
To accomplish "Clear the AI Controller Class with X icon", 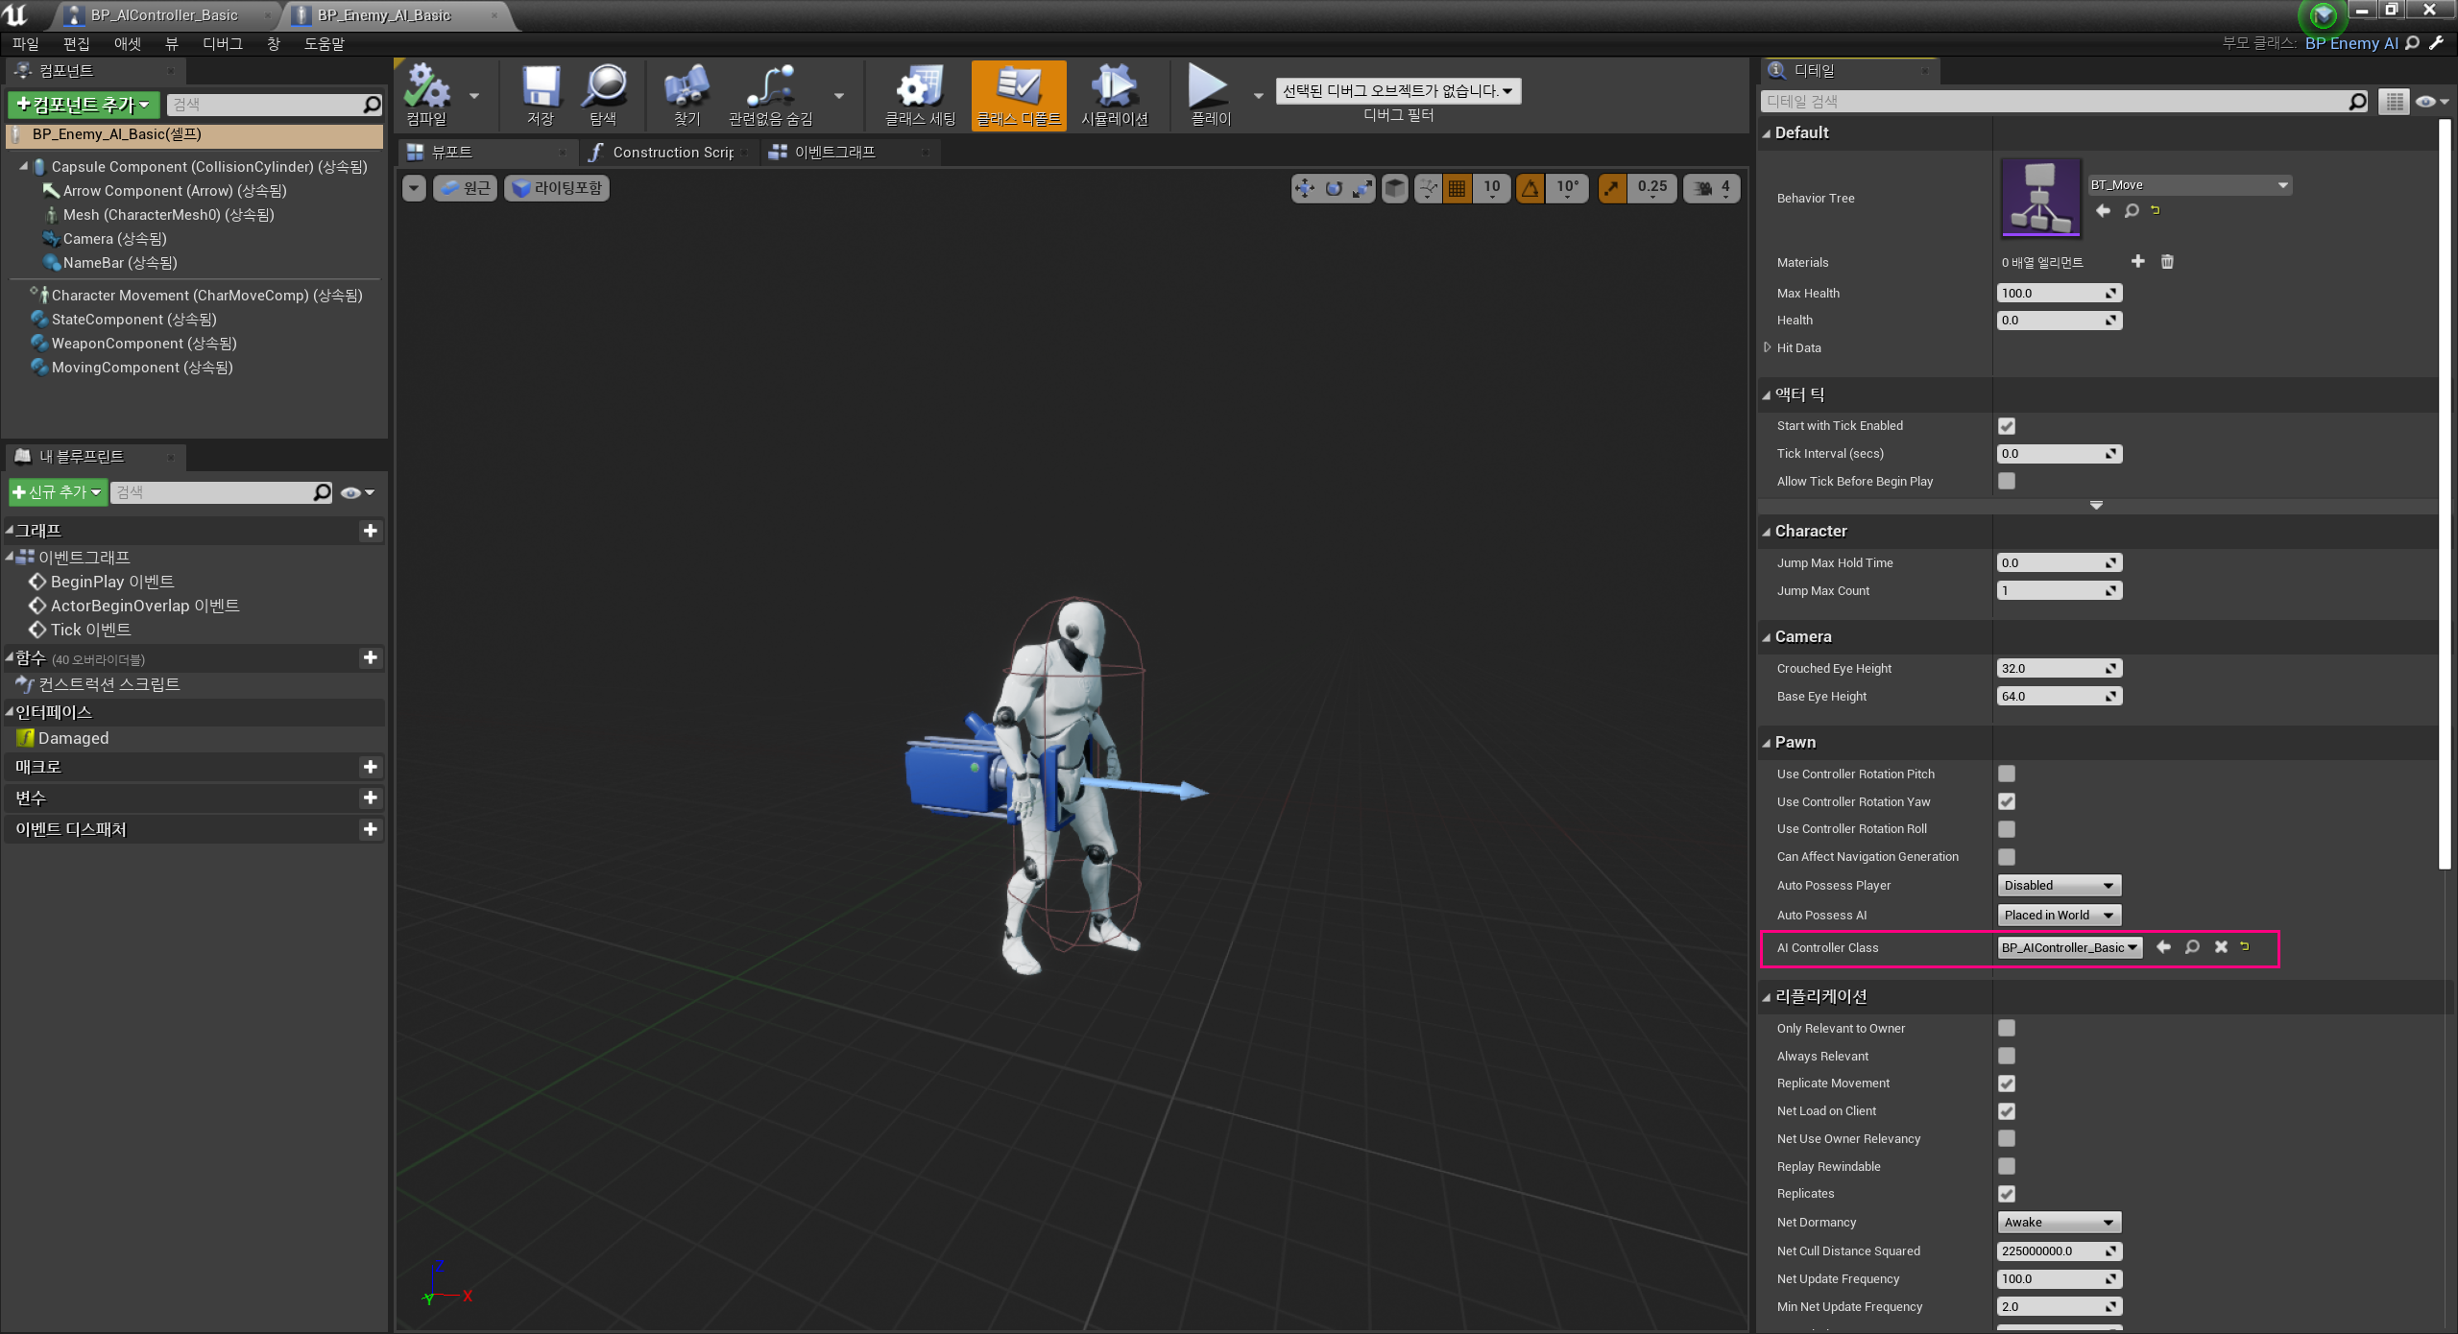I will 2221,947.
